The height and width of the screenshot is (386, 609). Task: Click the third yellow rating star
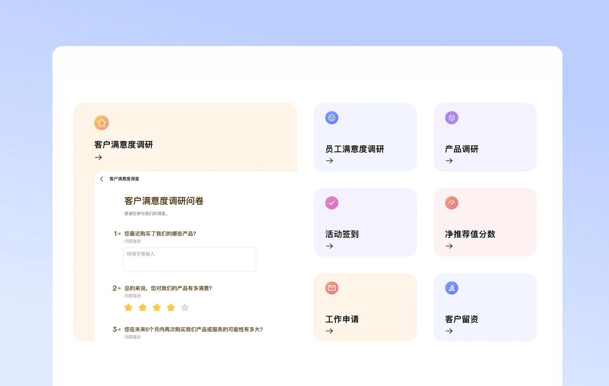[157, 308]
